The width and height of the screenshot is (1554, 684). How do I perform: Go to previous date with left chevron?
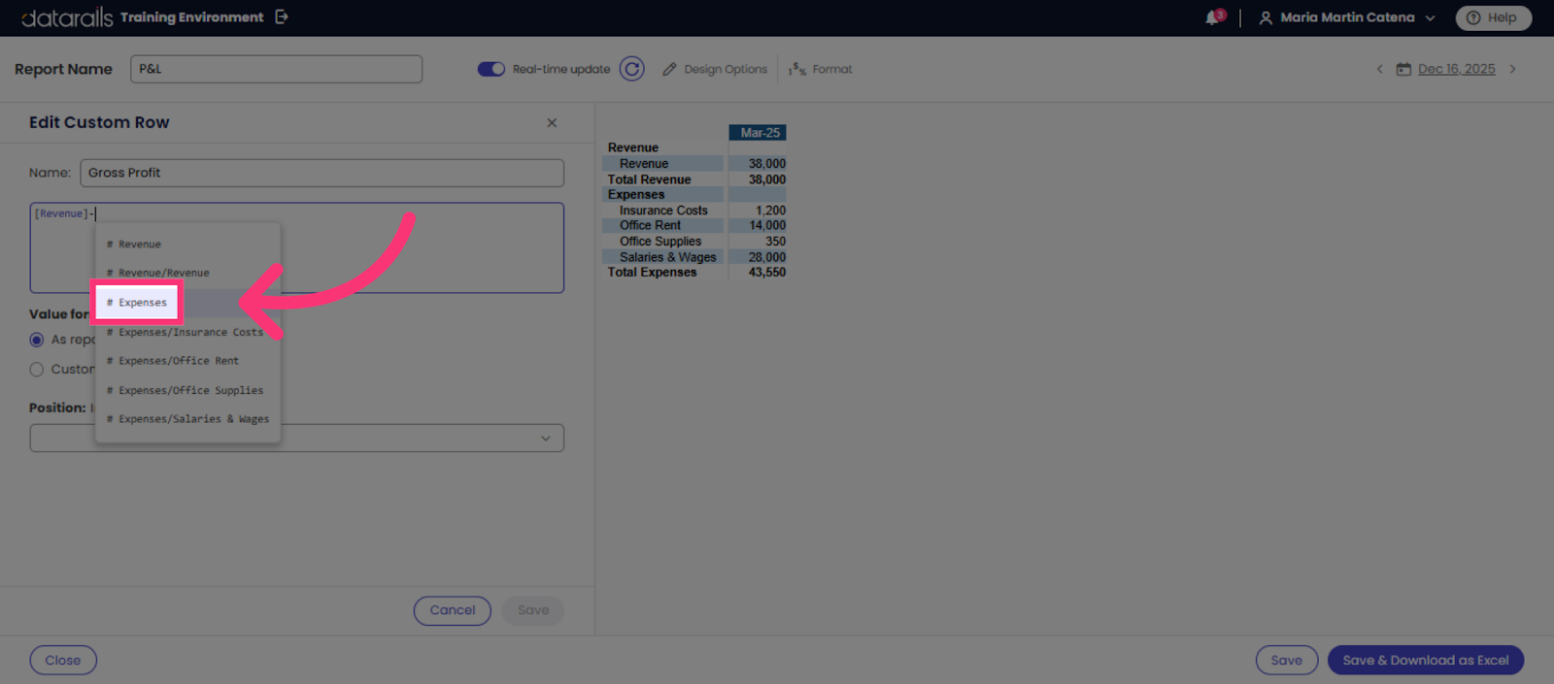coord(1379,69)
